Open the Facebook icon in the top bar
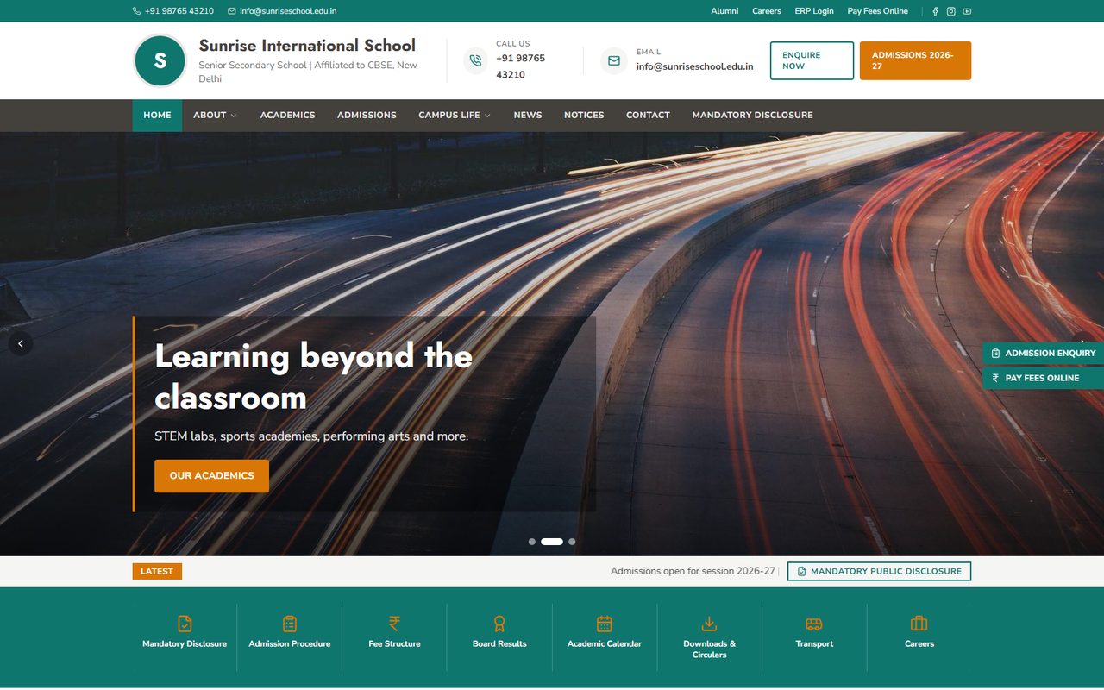 936,11
